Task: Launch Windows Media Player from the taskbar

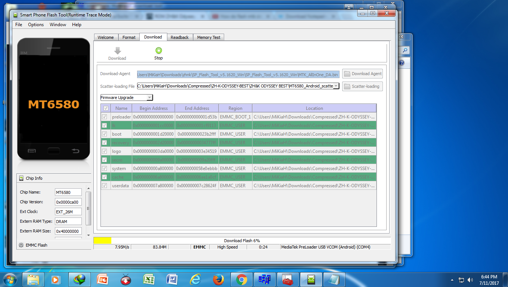Action: coord(56,279)
